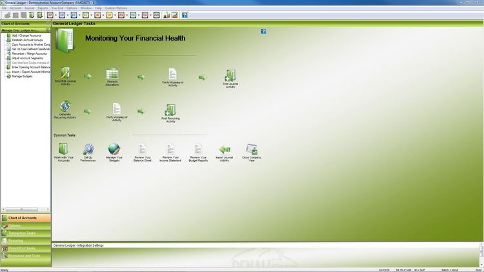Click the bar chart toolbar icon
The image size is (484, 272).
(x=166, y=15)
